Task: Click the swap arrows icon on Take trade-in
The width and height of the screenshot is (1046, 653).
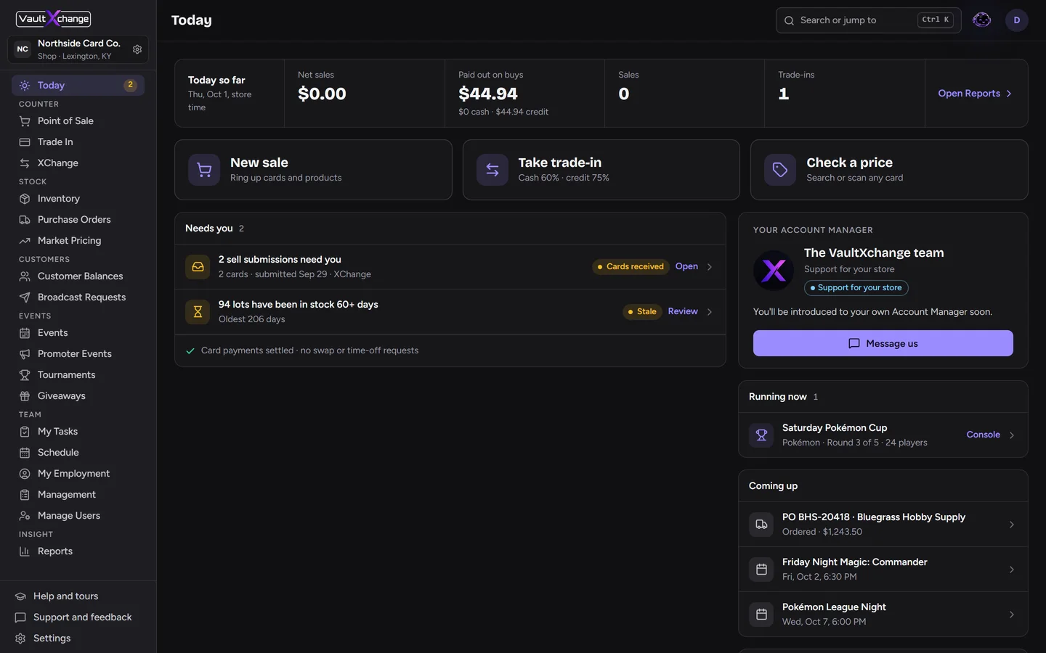Action: [492, 170]
